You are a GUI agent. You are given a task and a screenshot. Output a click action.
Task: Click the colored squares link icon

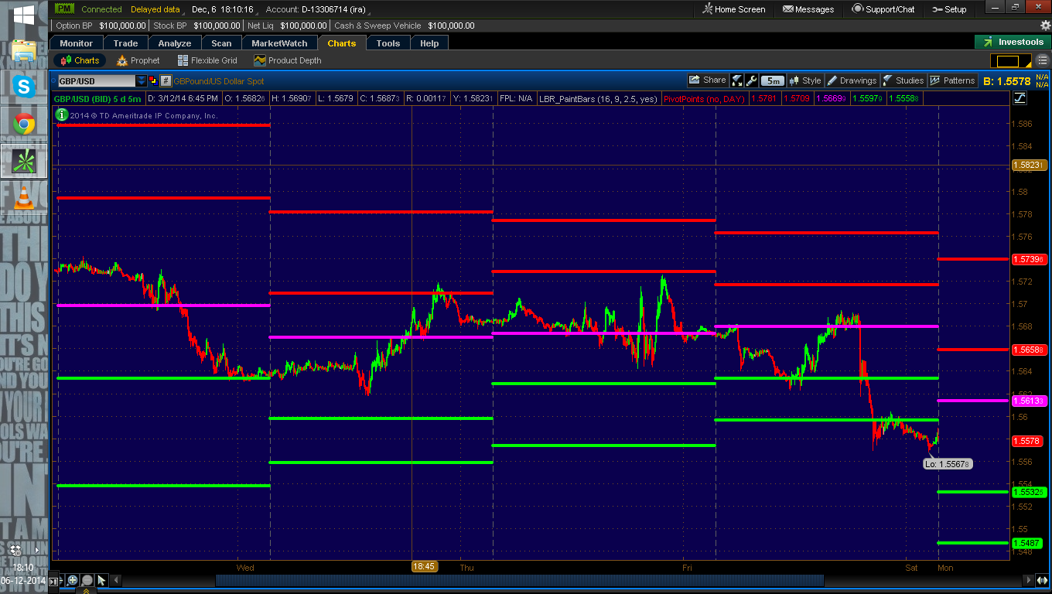coord(152,80)
